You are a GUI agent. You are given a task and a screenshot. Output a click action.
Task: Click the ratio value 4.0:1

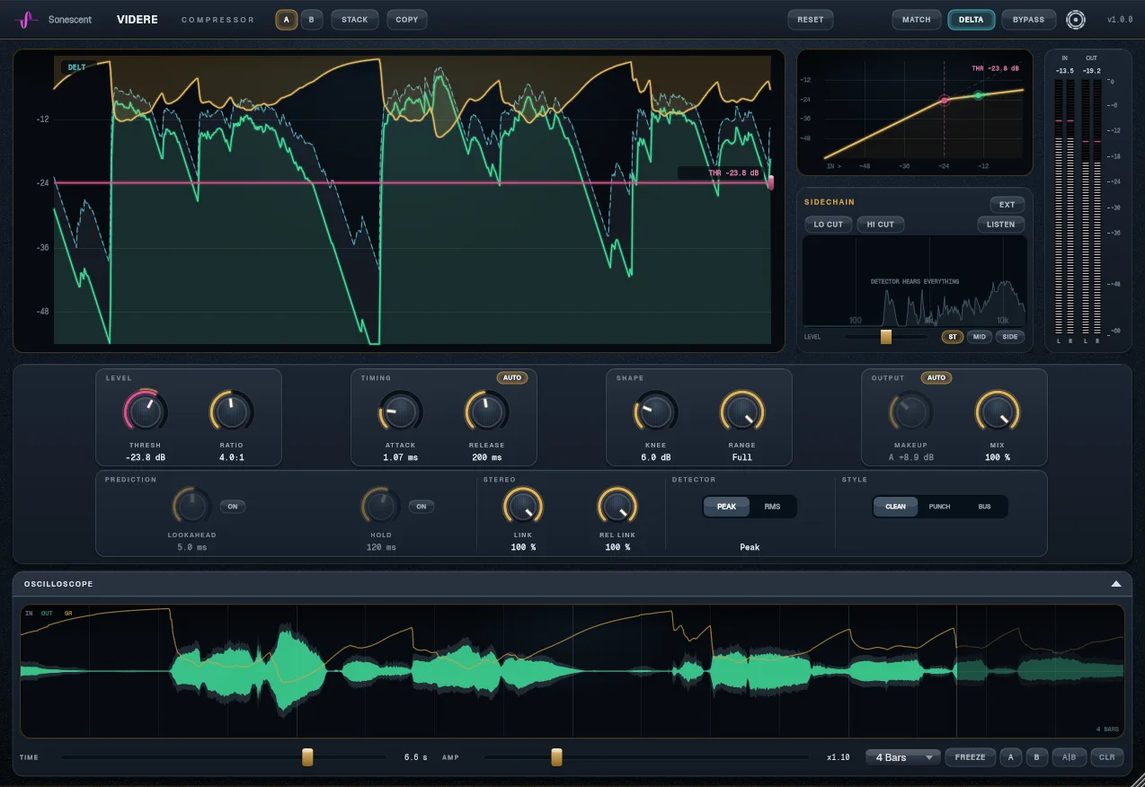pyautogui.click(x=232, y=457)
